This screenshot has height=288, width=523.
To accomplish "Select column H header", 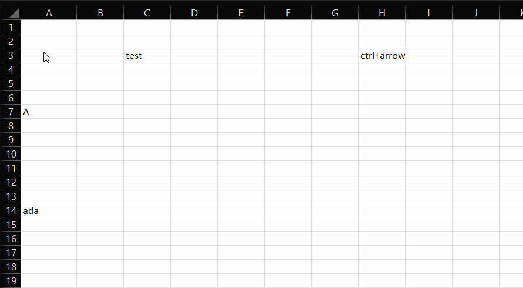I will click(382, 13).
